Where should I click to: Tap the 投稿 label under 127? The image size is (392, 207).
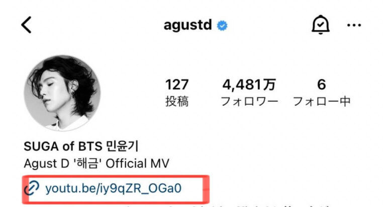pyautogui.click(x=177, y=102)
